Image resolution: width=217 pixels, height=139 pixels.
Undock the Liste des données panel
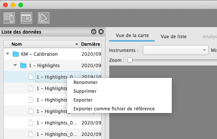(94, 32)
